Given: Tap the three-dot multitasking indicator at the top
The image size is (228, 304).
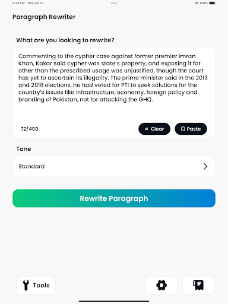Looking at the screenshot, I should (x=114, y=3).
